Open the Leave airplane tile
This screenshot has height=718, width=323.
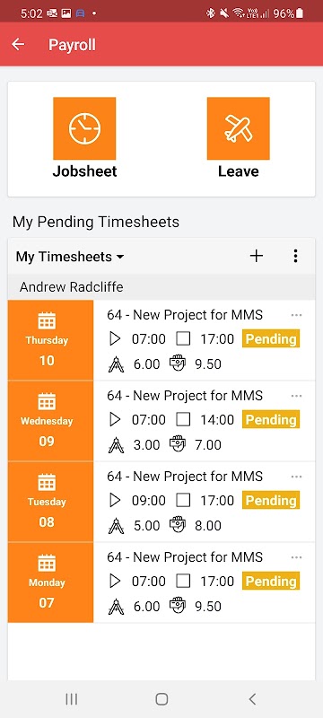pos(238,128)
